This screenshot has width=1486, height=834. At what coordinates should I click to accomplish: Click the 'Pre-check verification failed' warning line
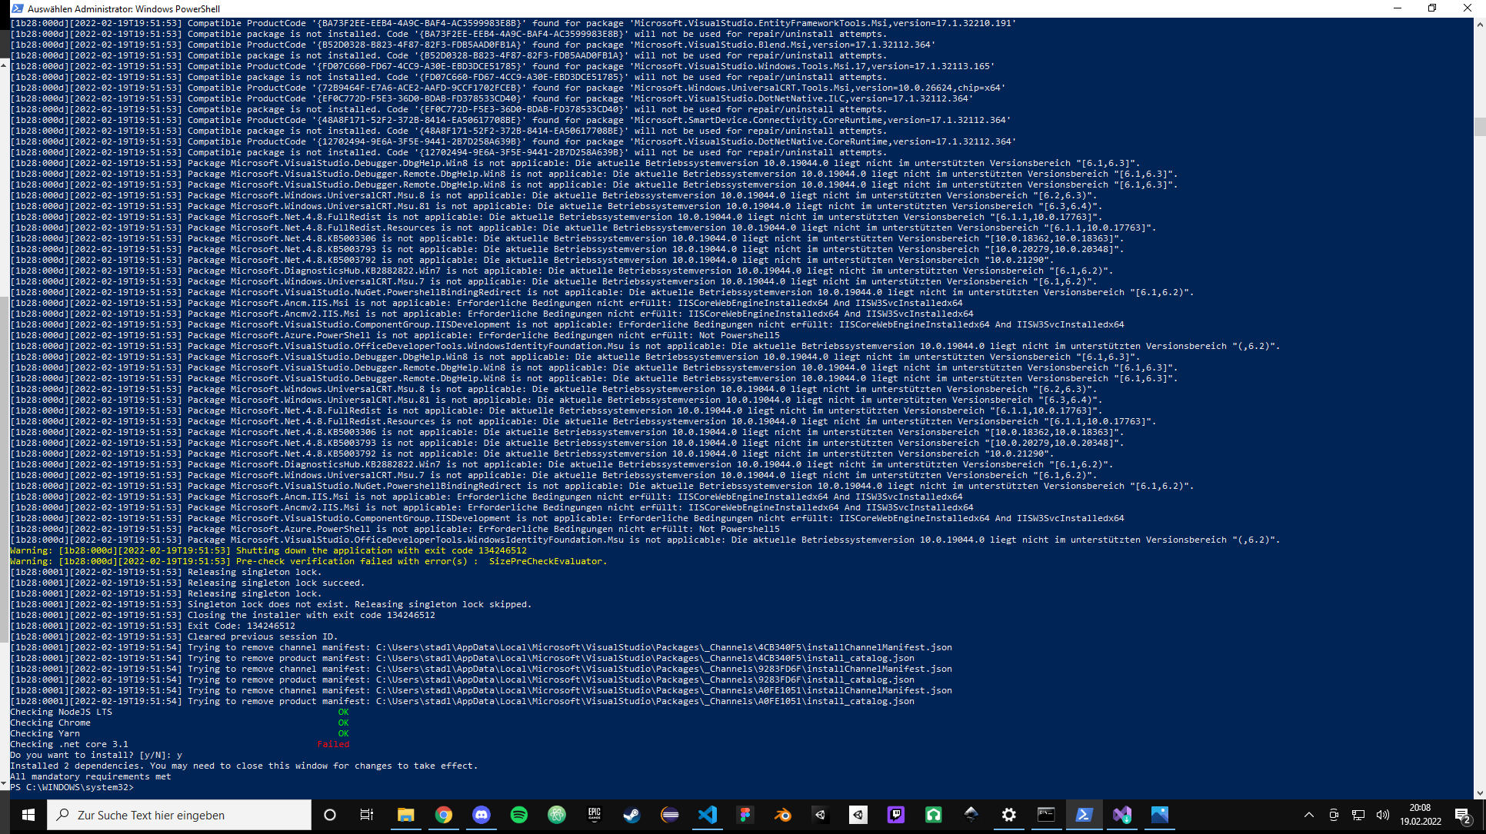pos(308,561)
